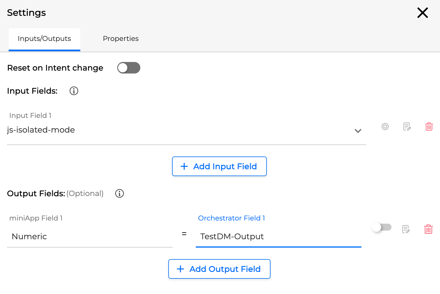The width and height of the screenshot is (440, 294).
Task: Select the Inputs/Outputs tab
Action: pyautogui.click(x=44, y=39)
